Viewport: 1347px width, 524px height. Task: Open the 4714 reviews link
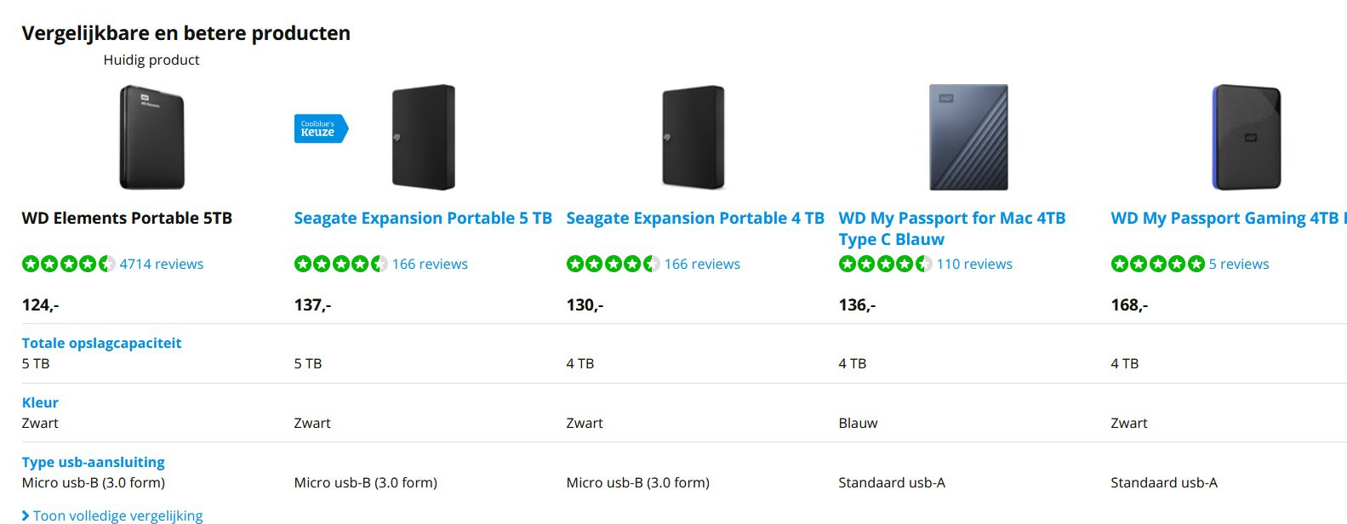tap(162, 264)
